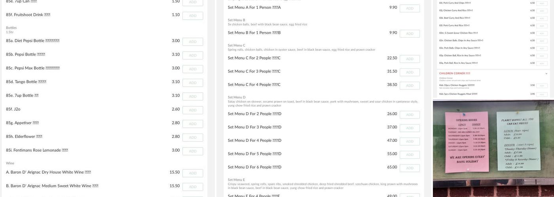The height and width of the screenshot is (197, 554).
Task: Add Tango Bottle to the order
Action: (x=193, y=83)
